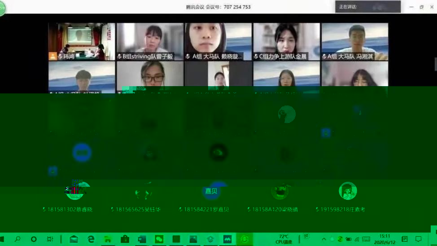Click the meeting title 腾讯会议 会议号: 707 254 753

click(x=218, y=7)
